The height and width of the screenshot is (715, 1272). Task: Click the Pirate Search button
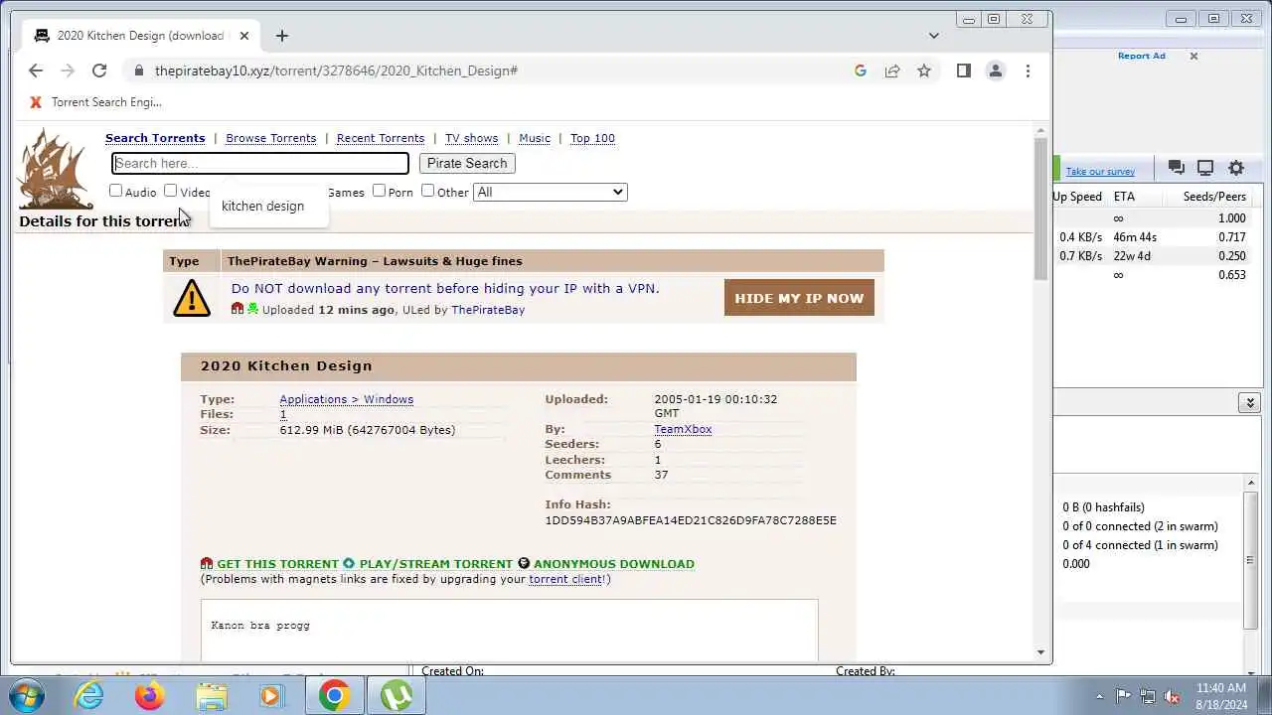click(x=467, y=163)
